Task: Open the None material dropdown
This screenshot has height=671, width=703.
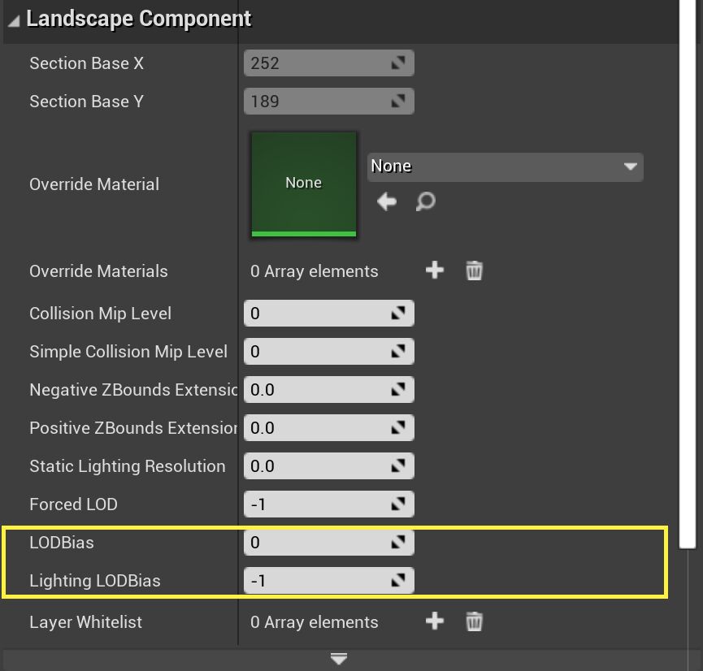Action: [x=631, y=167]
